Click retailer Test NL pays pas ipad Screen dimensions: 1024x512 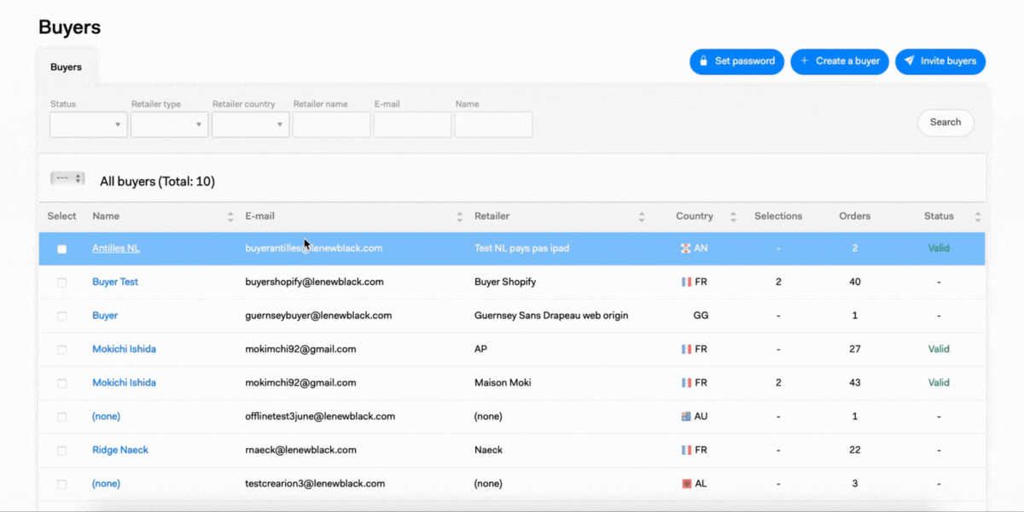(521, 248)
